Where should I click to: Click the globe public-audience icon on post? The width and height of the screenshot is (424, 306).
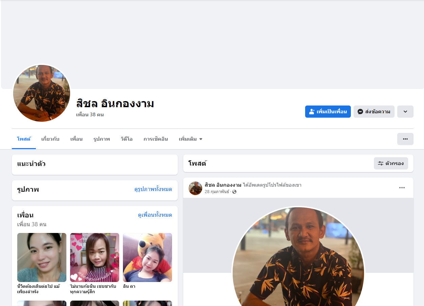(x=234, y=192)
